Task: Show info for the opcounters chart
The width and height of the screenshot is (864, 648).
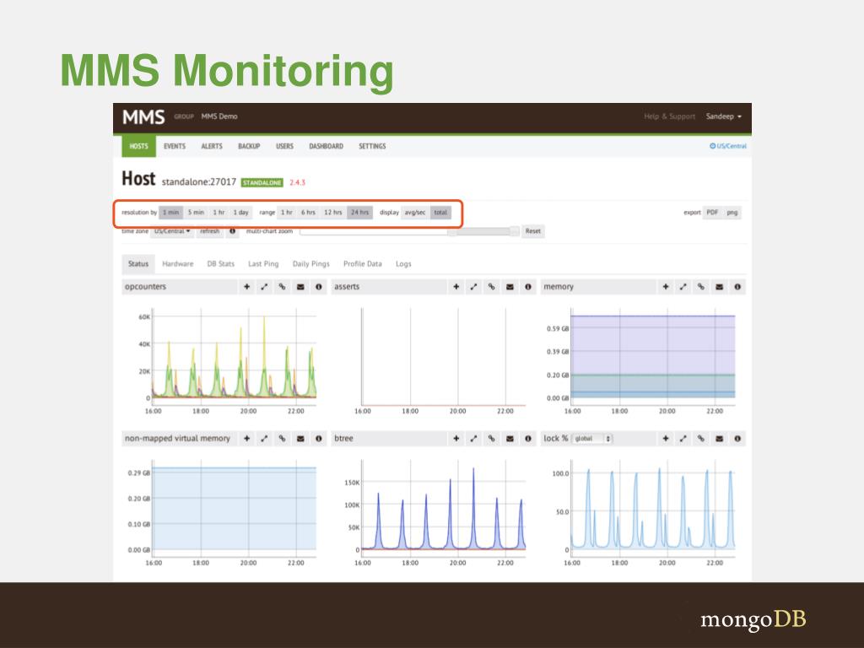Action: tap(318, 287)
